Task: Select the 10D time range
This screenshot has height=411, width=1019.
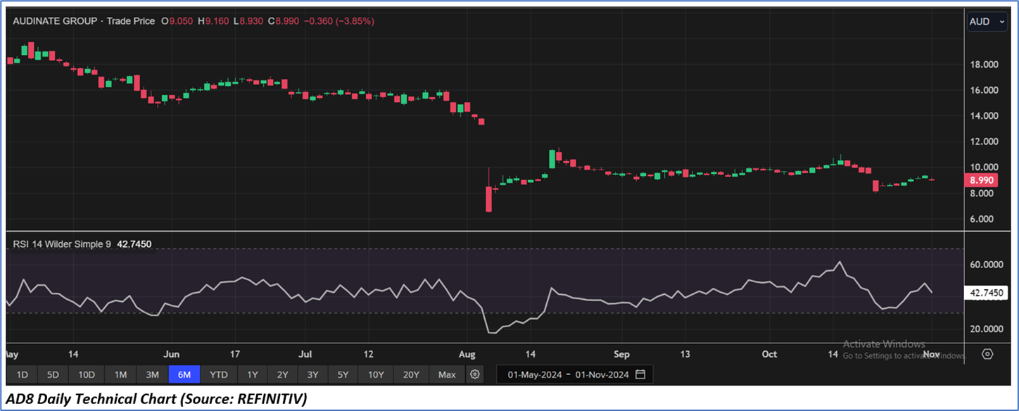Action: (87, 374)
